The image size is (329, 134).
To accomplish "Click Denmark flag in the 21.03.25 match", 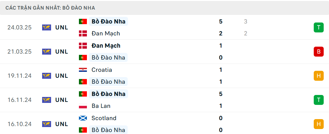I will pos(83,46).
